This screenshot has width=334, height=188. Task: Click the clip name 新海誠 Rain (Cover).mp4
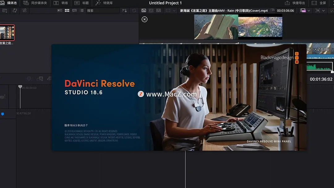224,11
